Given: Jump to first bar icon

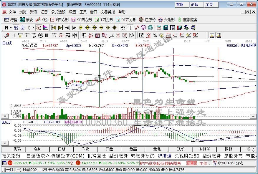Looking at the screenshot, I should coord(54,28).
